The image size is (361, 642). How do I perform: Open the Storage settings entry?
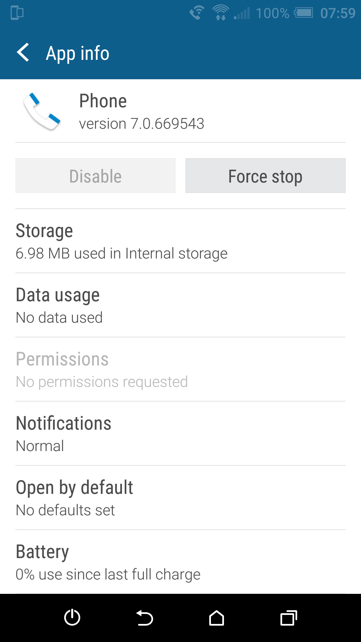tap(180, 241)
